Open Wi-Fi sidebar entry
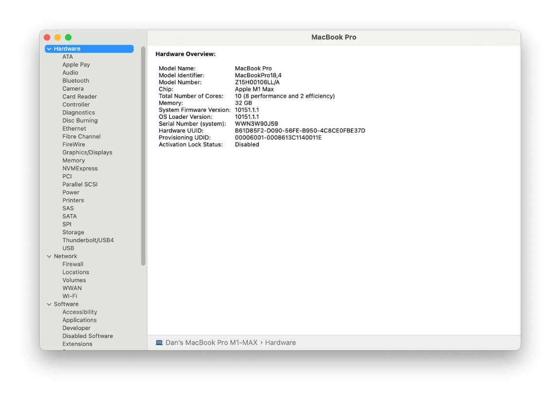Image resolution: width=560 pixels, height=399 pixels. 70,296
